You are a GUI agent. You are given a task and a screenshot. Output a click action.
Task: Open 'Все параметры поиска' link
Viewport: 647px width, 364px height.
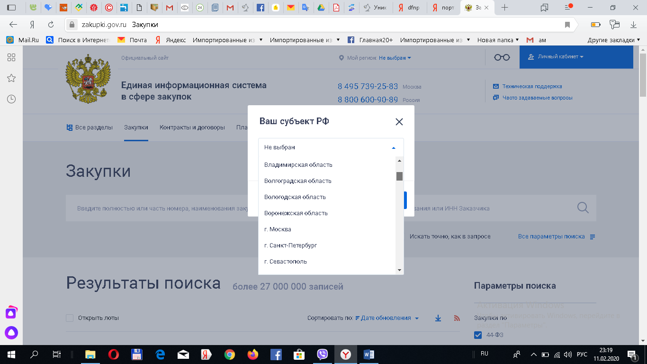(551, 237)
